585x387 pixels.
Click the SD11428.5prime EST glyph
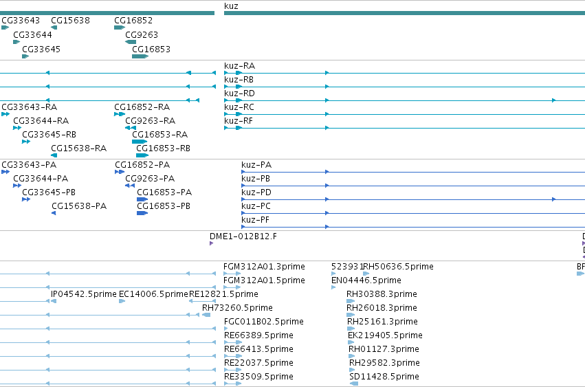click(x=354, y=384)
